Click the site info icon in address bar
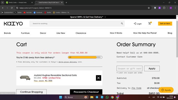The width and height of the screenshot is (178, 100). [17, 8]
